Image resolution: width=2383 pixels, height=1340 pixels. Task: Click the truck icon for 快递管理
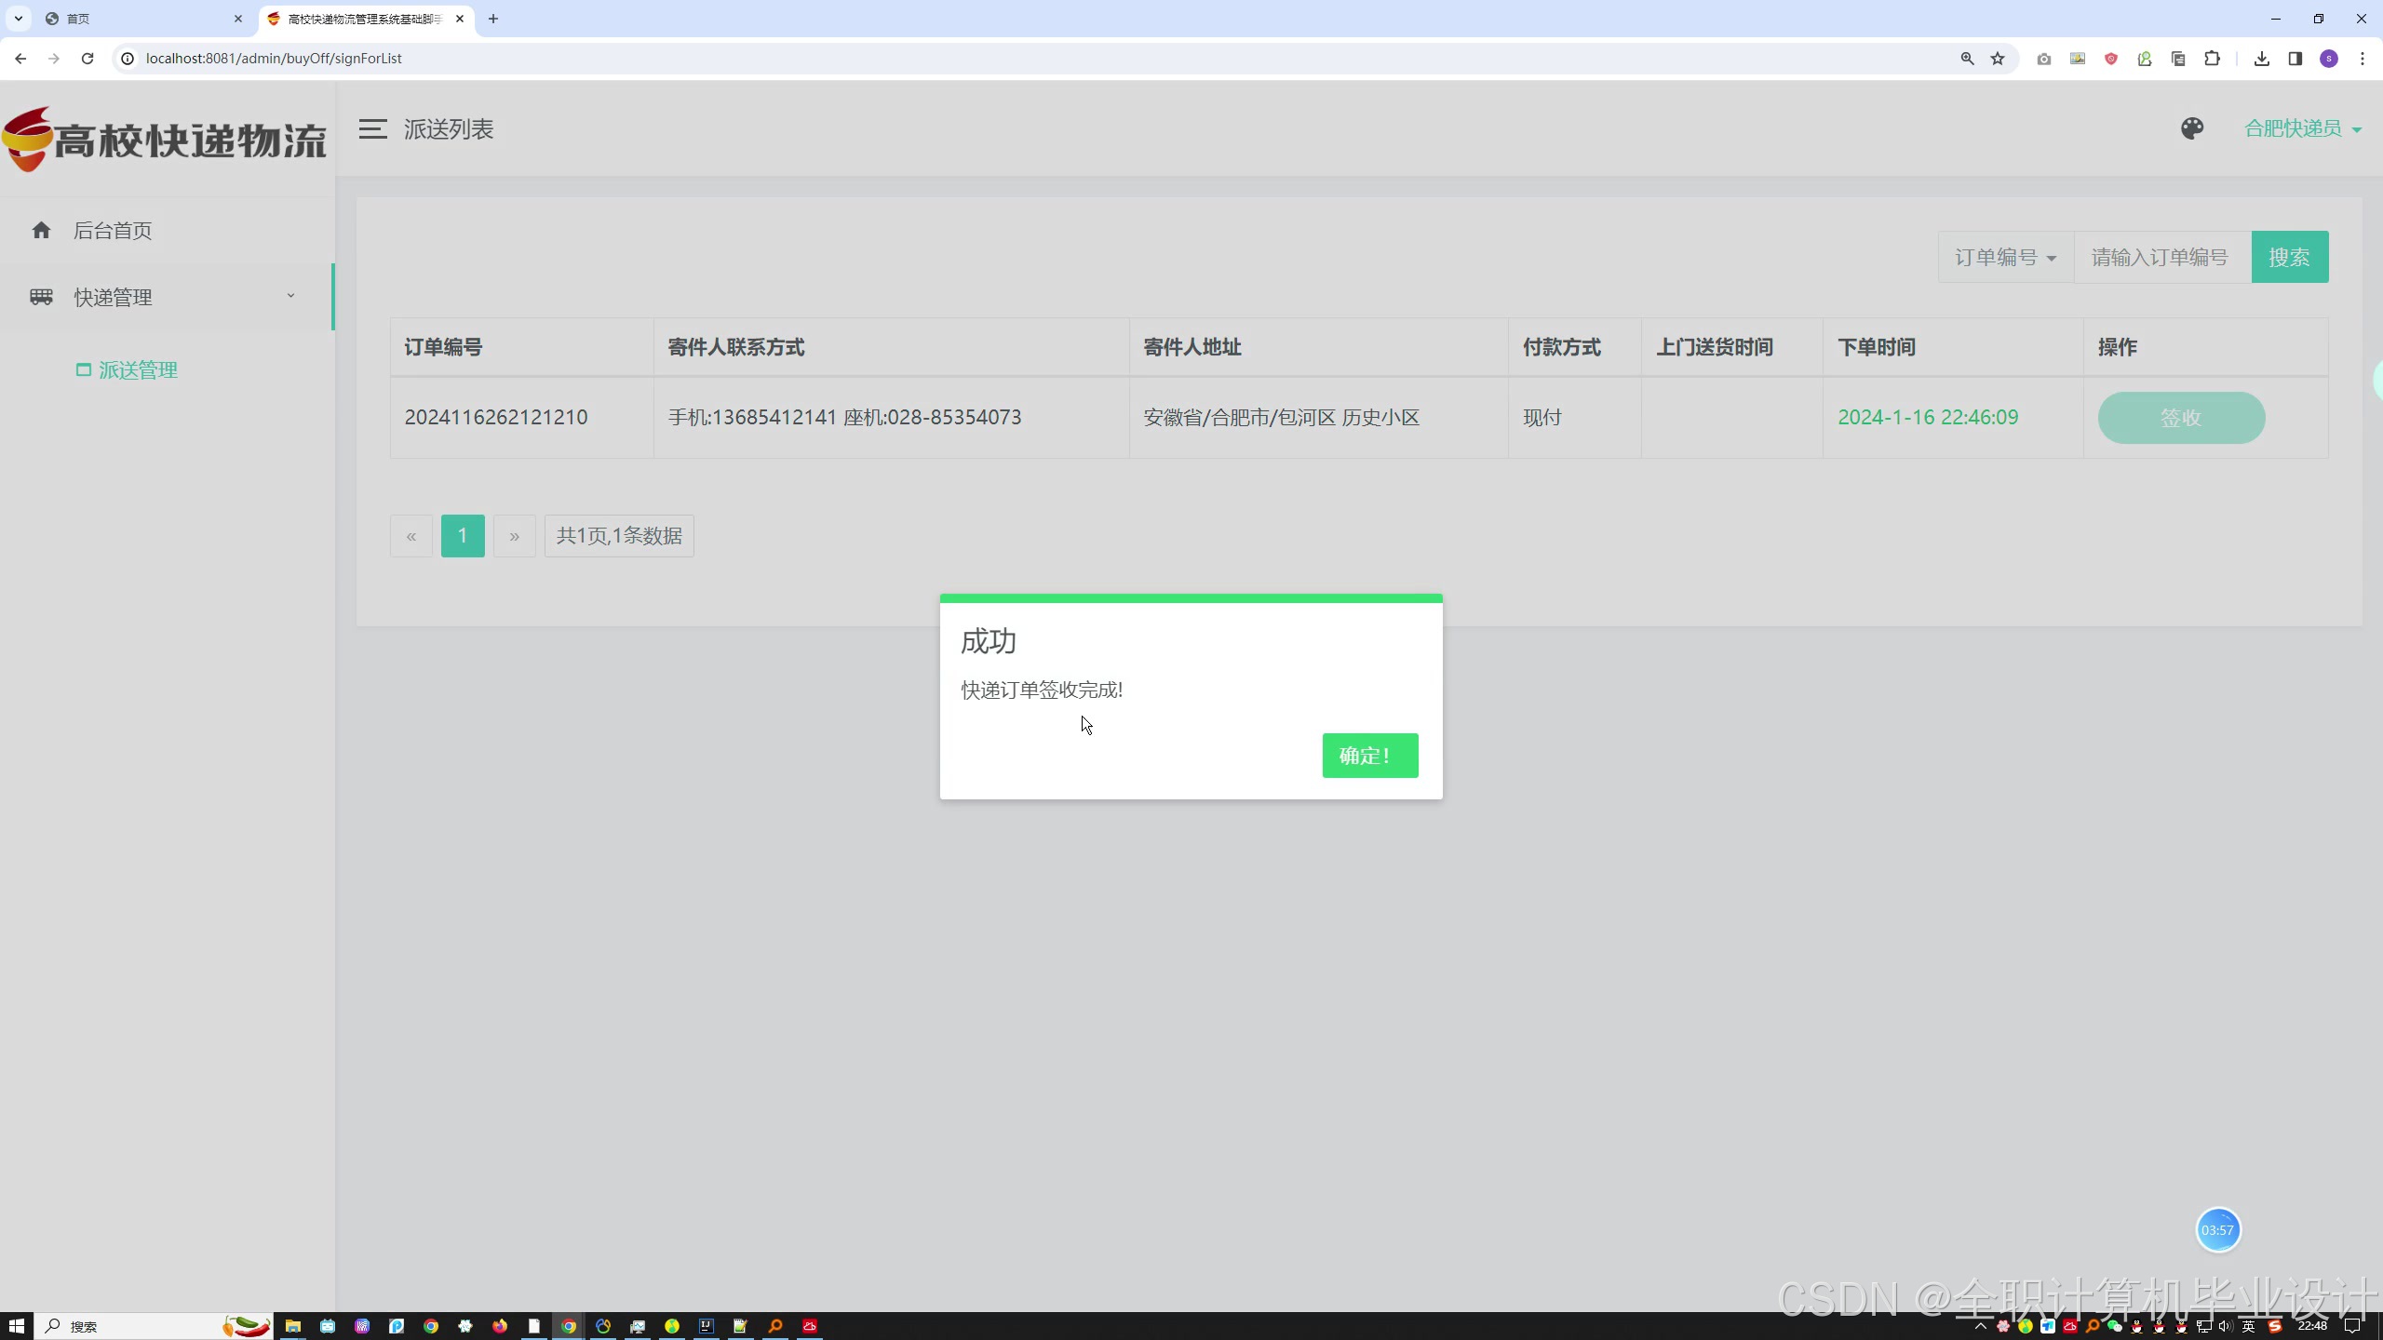click(41, 297)
